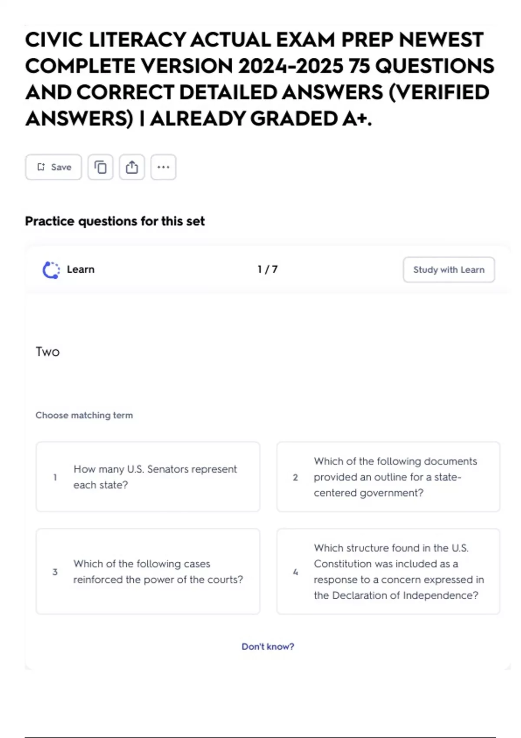Click the share icon button
Image resolution: width=521 pixels, height=738 pixels.
(132, 167)
